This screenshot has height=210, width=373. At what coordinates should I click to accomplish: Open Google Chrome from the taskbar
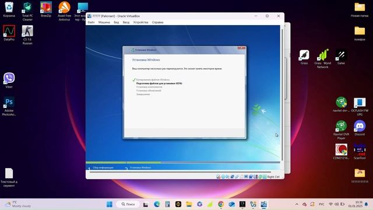coord(221,204)
